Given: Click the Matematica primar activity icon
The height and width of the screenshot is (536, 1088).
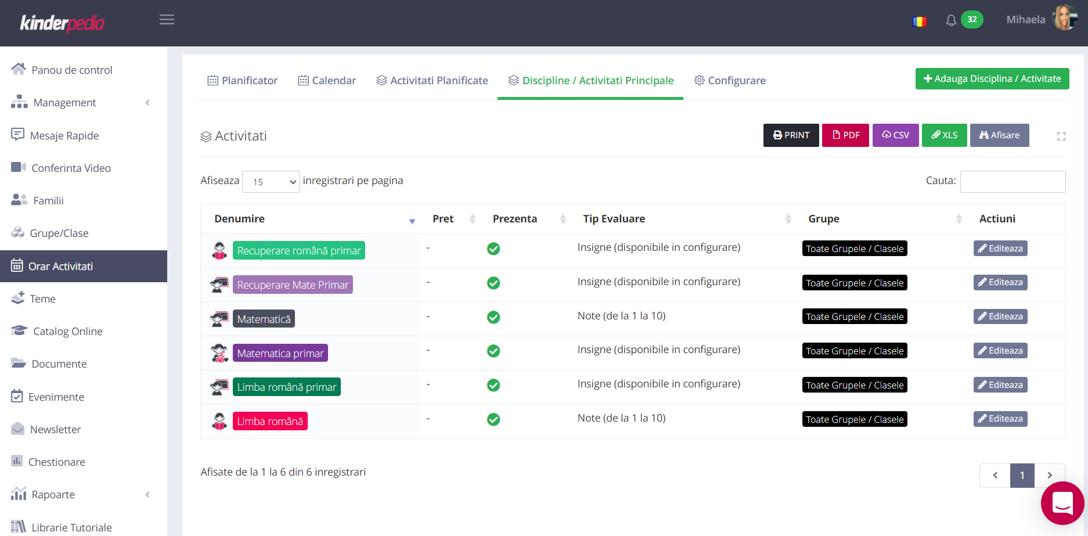Looking at the screenshot, I should [219, 353].
